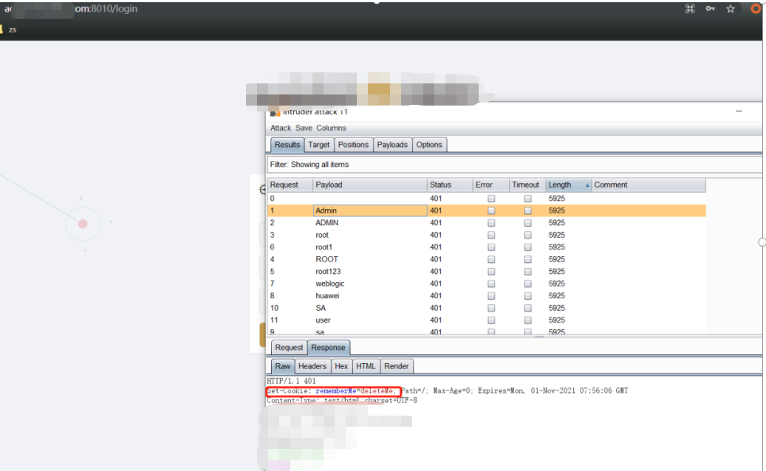This screenshot has height=471, width=766.
Task: Click the Set-Cookie rememberMe=deleteMe header text
Action: (332, 391)
